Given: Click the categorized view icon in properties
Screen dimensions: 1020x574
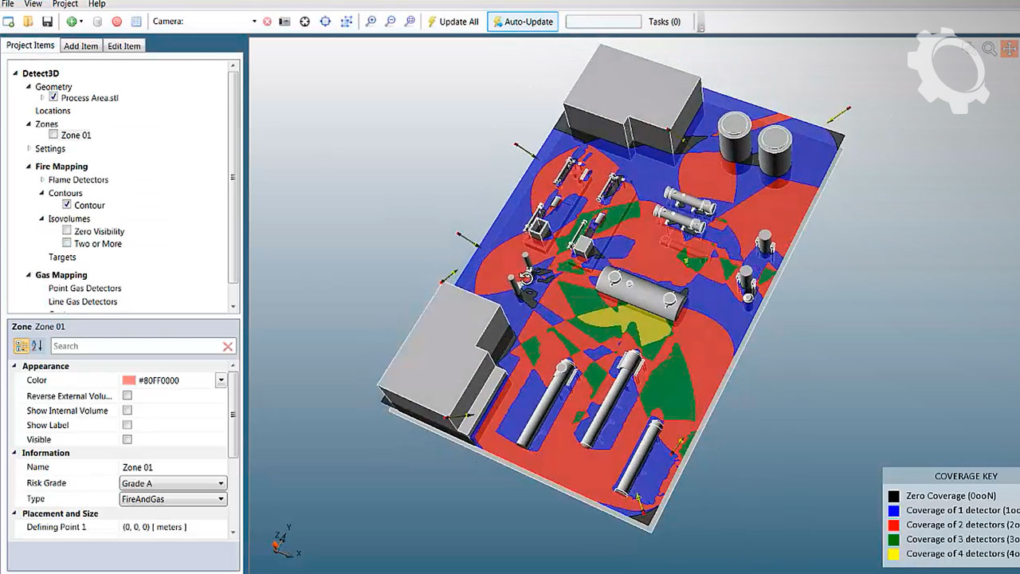Looking at the screenshot, I should click(22, 346).
